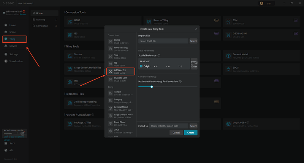Open S3M card under Conversion Tools
Image resolution: width=304 pixels, height=163 pixels.
tap(261, 22)
